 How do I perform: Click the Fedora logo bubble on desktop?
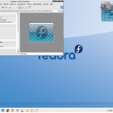[79, 49]
